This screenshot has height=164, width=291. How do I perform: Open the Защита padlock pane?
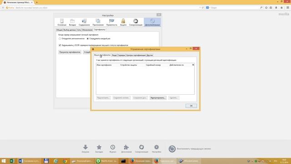[x=123, y=22]
